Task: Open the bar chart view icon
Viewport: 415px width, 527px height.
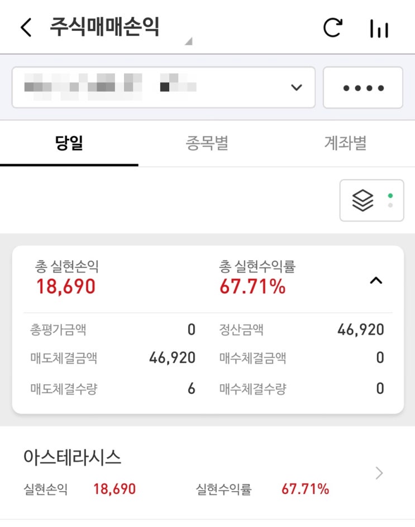Action: click(x=379, y=29)
